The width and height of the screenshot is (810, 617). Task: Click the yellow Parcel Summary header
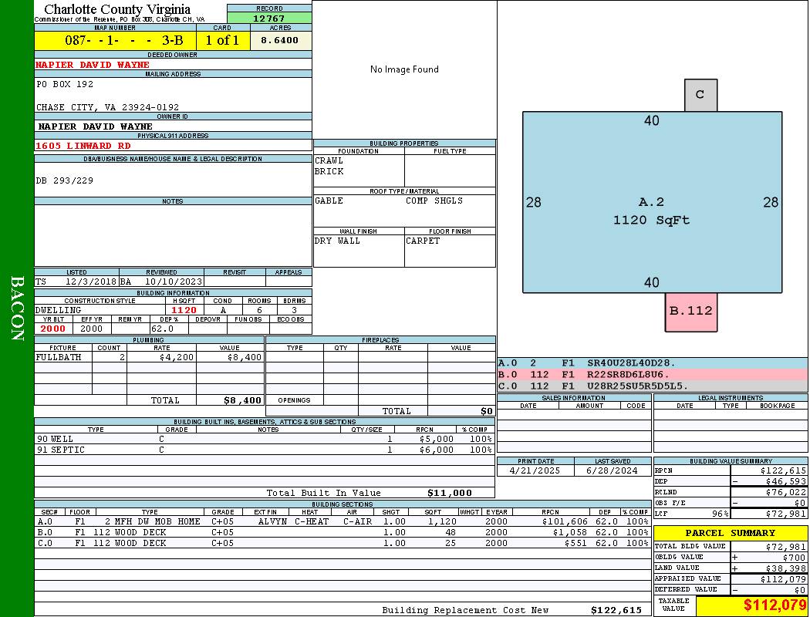(730, 533)
